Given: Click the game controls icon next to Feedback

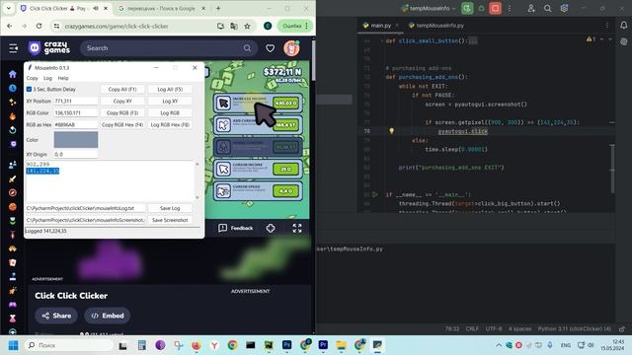Looking at the screenshot, I should click(x=271, y=228).
